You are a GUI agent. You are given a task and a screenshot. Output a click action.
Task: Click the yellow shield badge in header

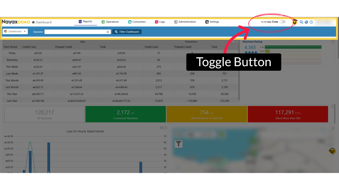(x=295, y=22)
